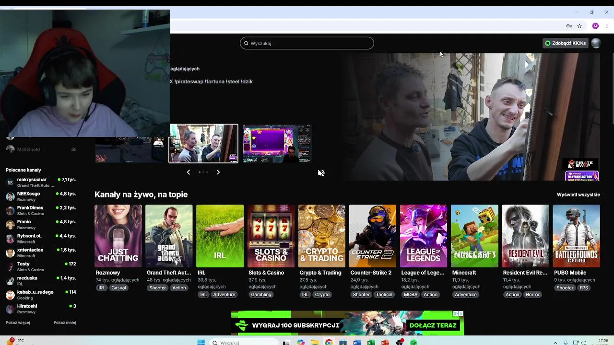Open the Windows Start menu

(x=201, y=343)
